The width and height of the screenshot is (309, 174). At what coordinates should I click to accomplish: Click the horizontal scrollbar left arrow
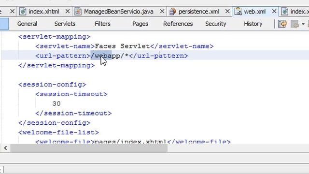(x=5, y=148)
